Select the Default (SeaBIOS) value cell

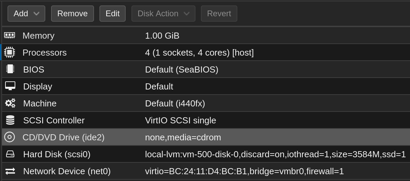coord(182,69)
